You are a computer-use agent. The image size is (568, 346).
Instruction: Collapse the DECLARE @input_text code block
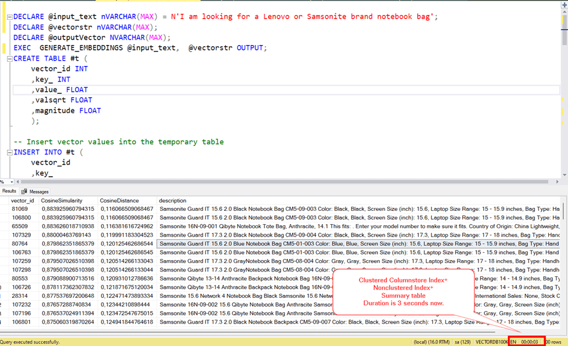point(10,17)
